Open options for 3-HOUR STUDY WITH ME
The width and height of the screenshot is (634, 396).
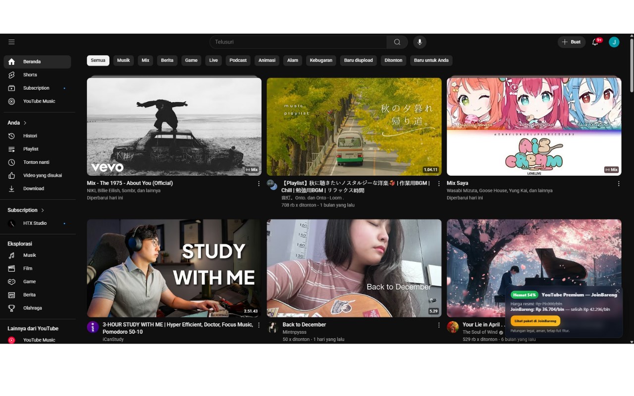click(259, 325)
